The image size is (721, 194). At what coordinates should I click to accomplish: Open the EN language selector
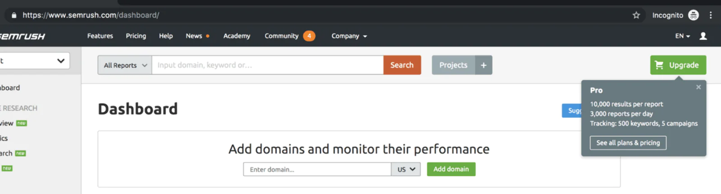point(682,36)
